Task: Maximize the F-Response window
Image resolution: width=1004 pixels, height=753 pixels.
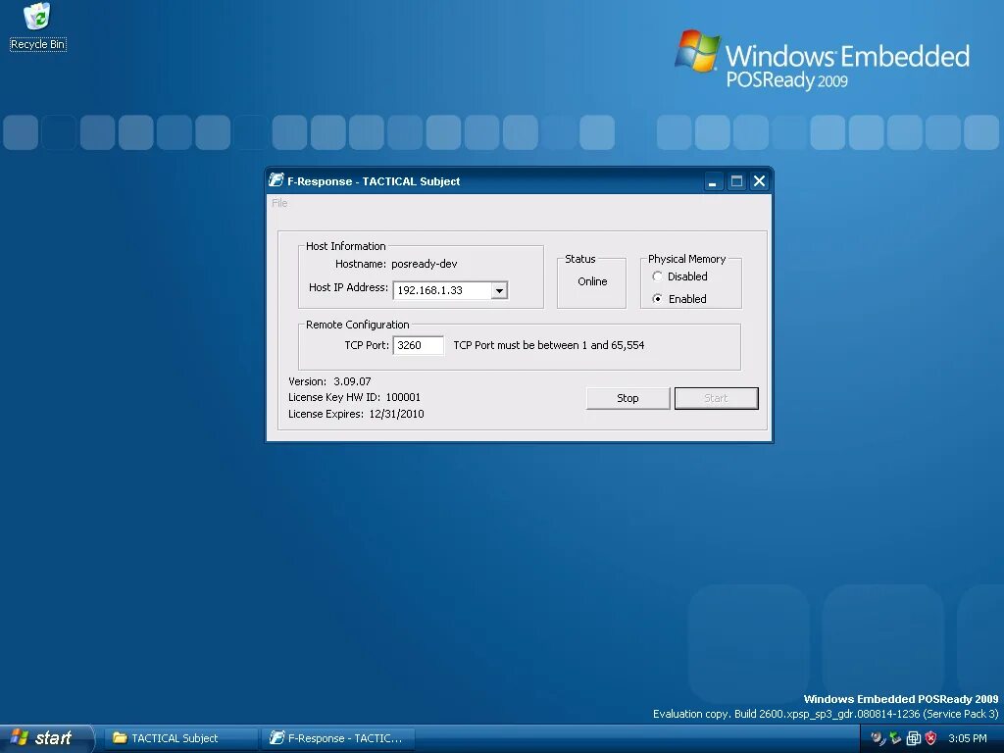Action: (736, 181)
